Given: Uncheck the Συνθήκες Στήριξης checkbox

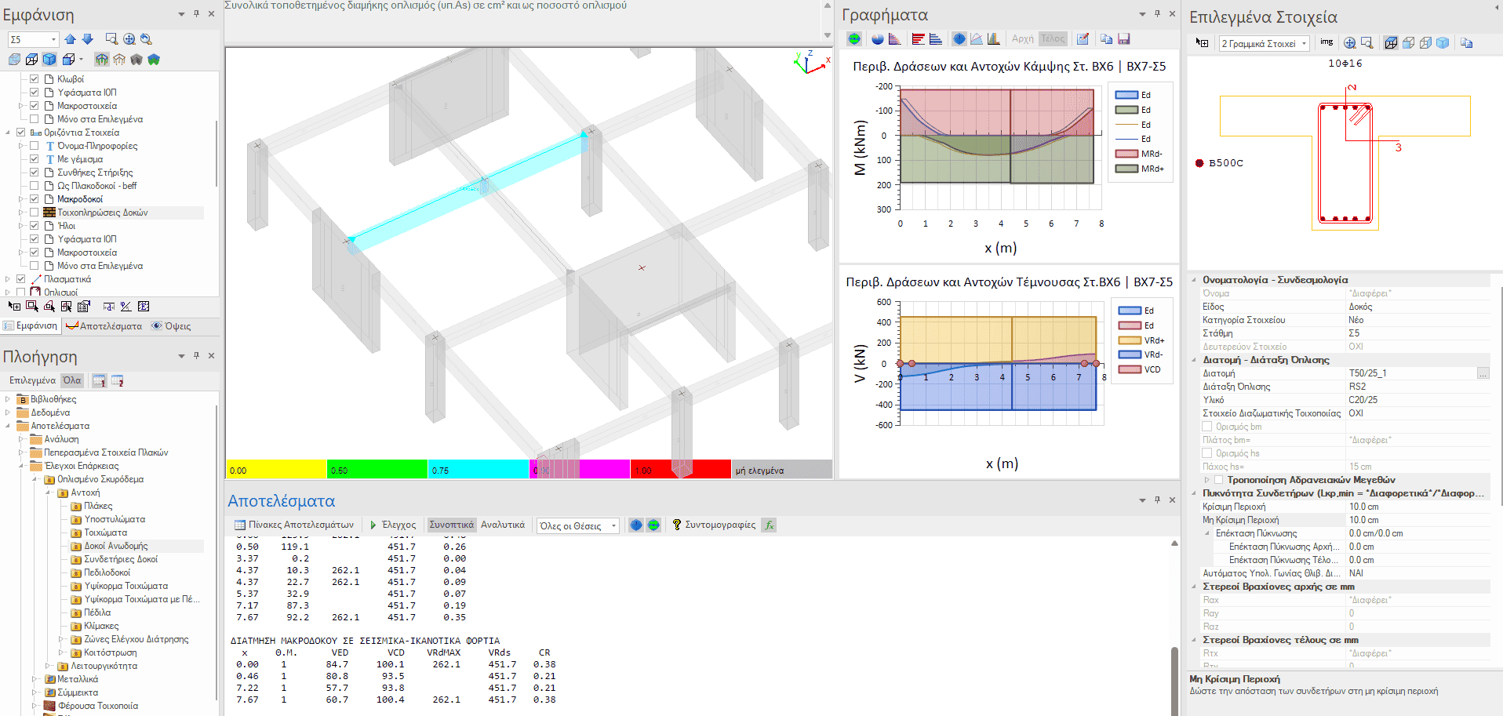Looking at the screenshot, I should point(35,173).
